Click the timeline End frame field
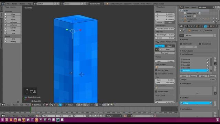Screen dimensions: 220x124 point(66,116)
